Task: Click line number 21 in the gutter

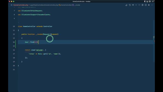Action: (14, 70)
